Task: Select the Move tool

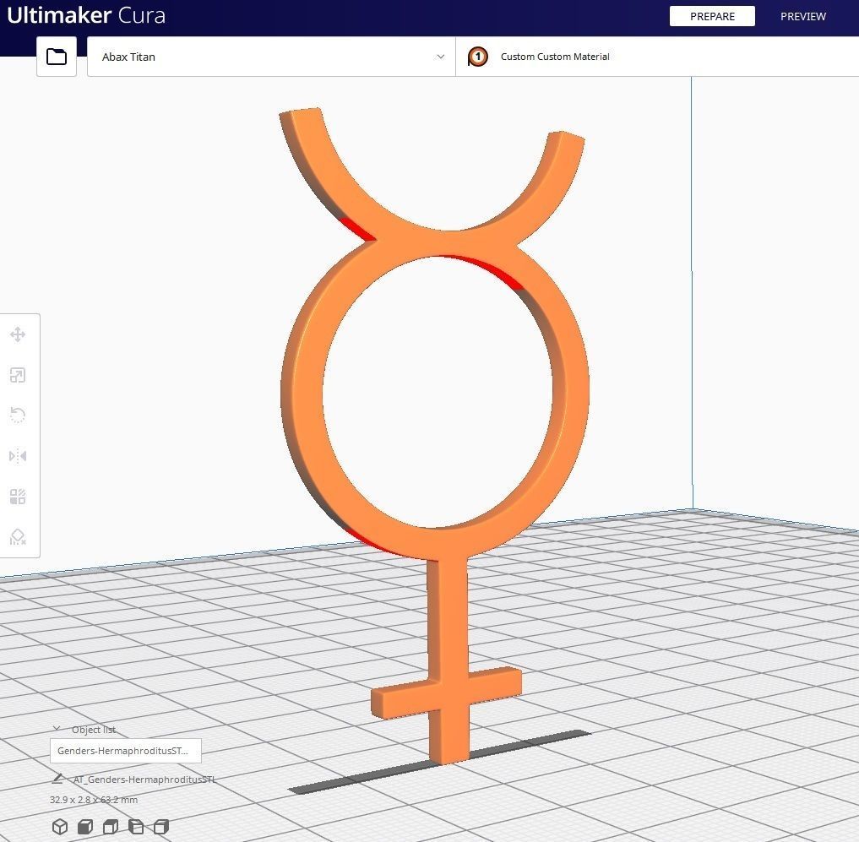Action: point(18,334)
